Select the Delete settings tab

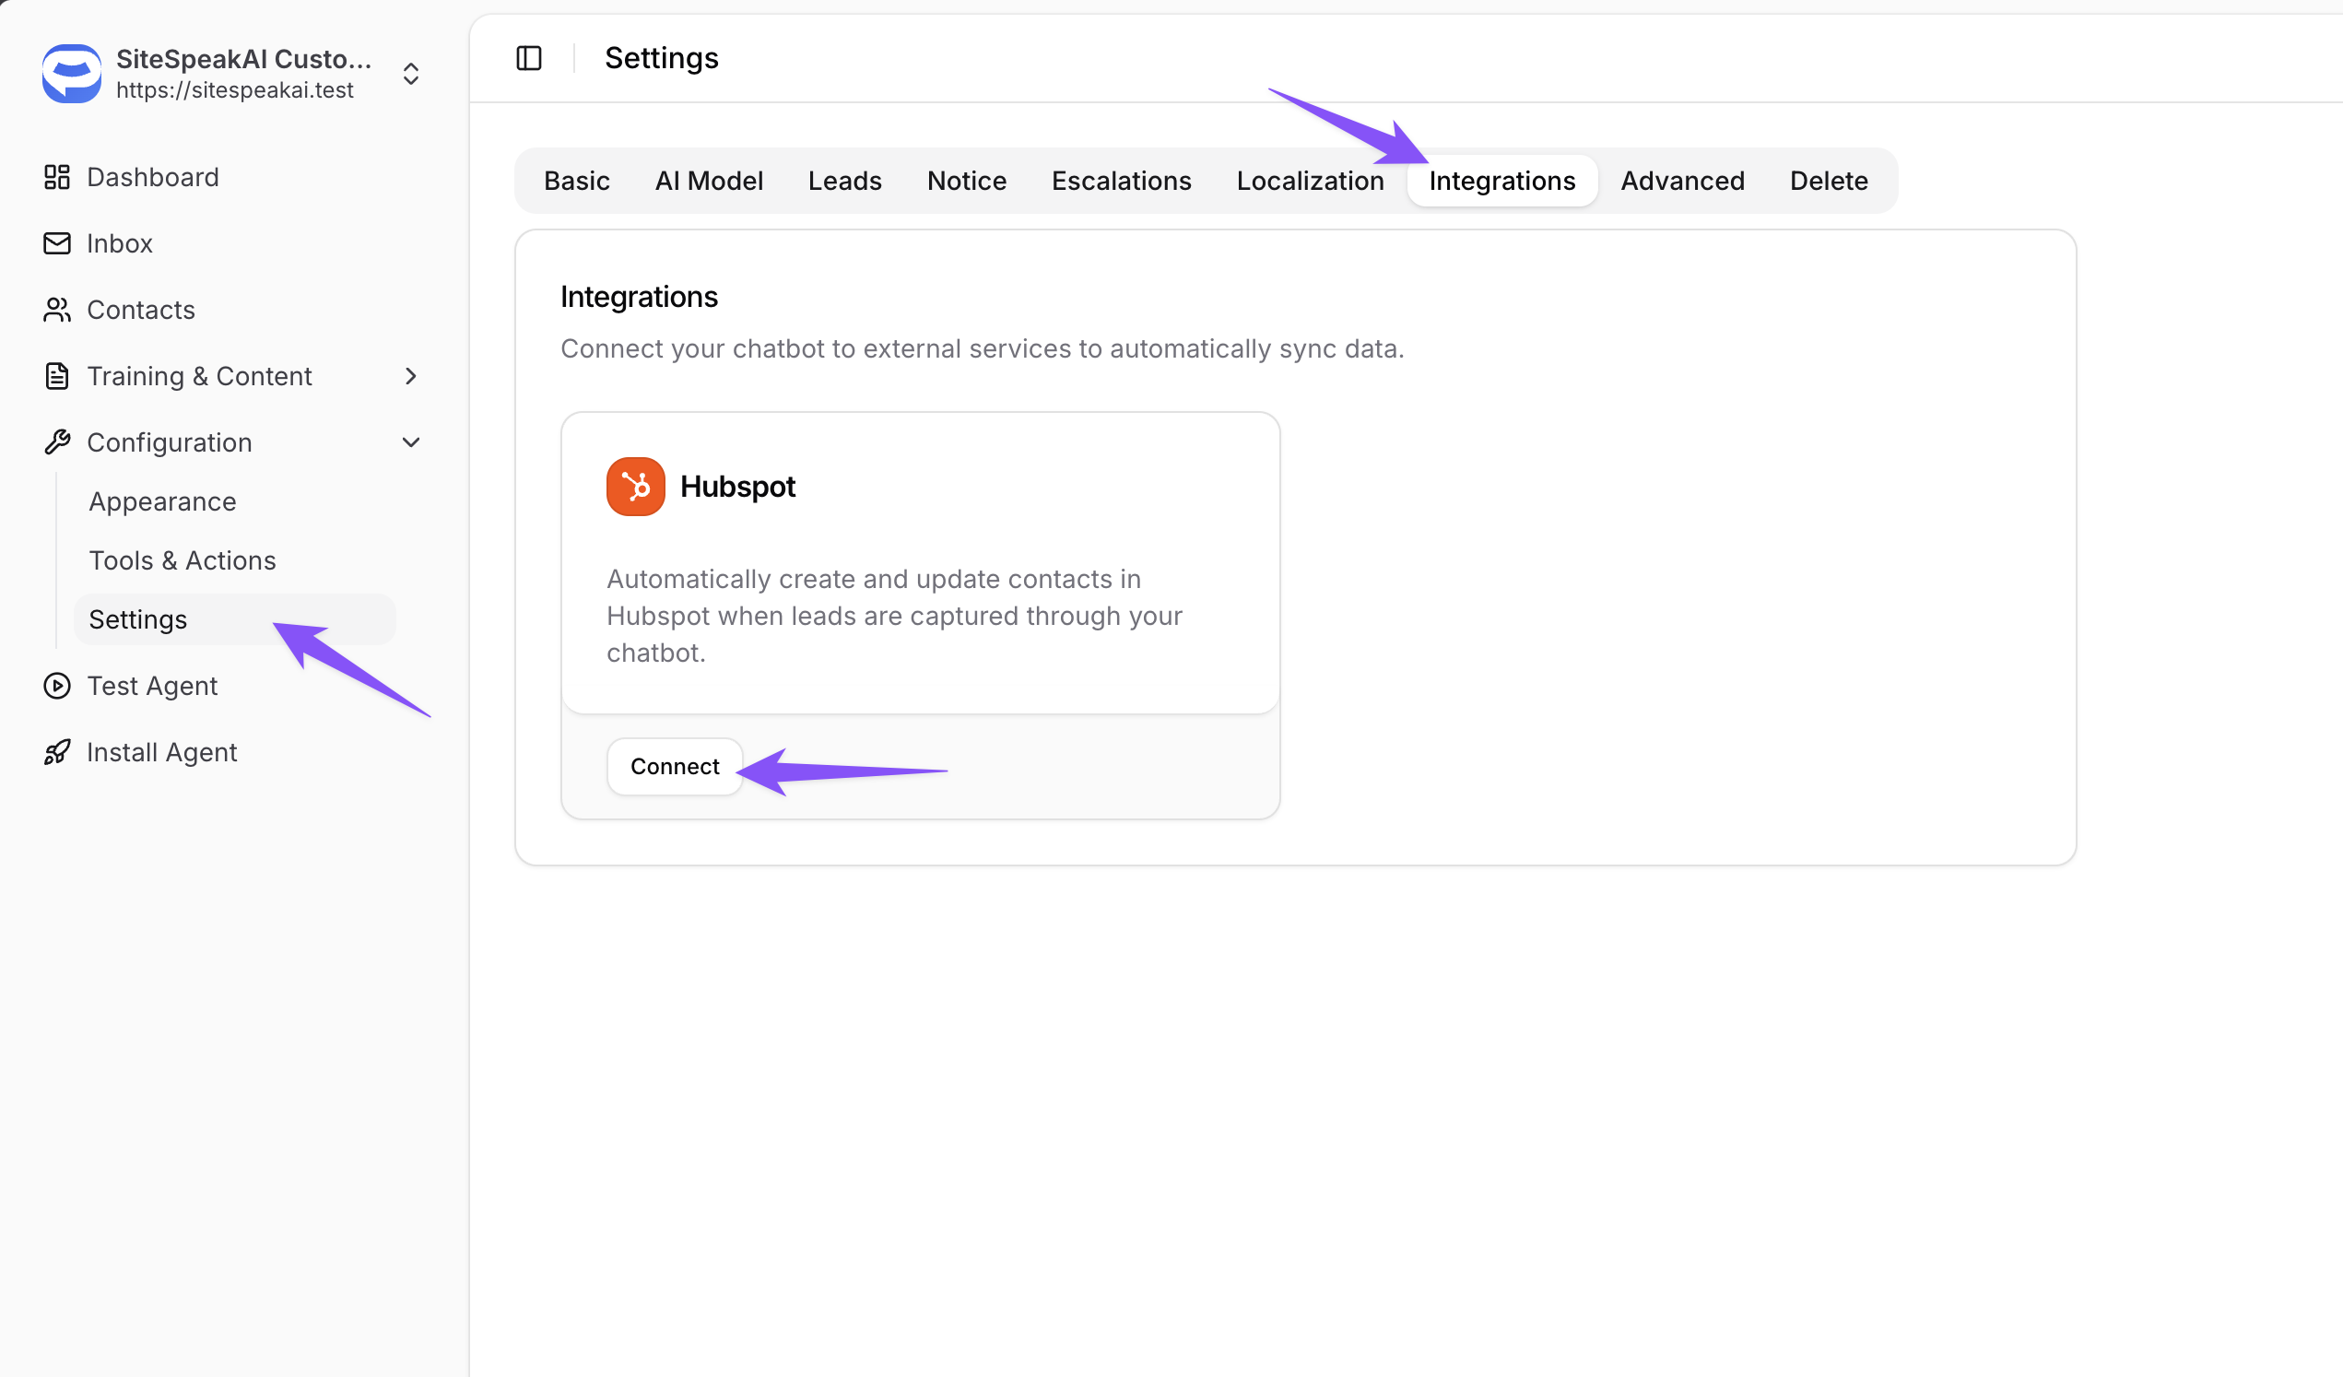tap(1828, 181)
